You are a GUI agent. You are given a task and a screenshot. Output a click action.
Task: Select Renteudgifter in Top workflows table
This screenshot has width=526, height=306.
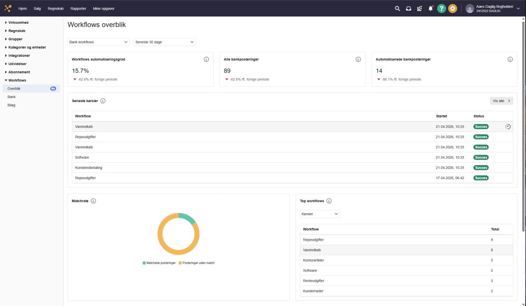point(406,281)
